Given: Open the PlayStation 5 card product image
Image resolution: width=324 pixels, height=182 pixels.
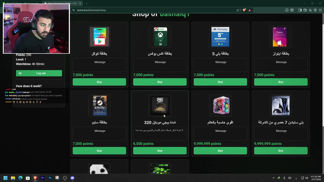Looking at the screenshot, I should 220,37.
